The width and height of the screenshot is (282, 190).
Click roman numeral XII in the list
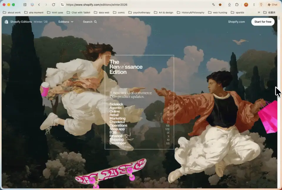tap(168, 143)
